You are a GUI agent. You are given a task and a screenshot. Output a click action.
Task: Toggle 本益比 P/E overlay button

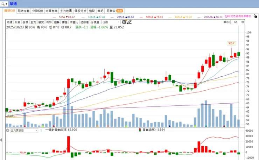pyautogui.click(x=74, y=22)
